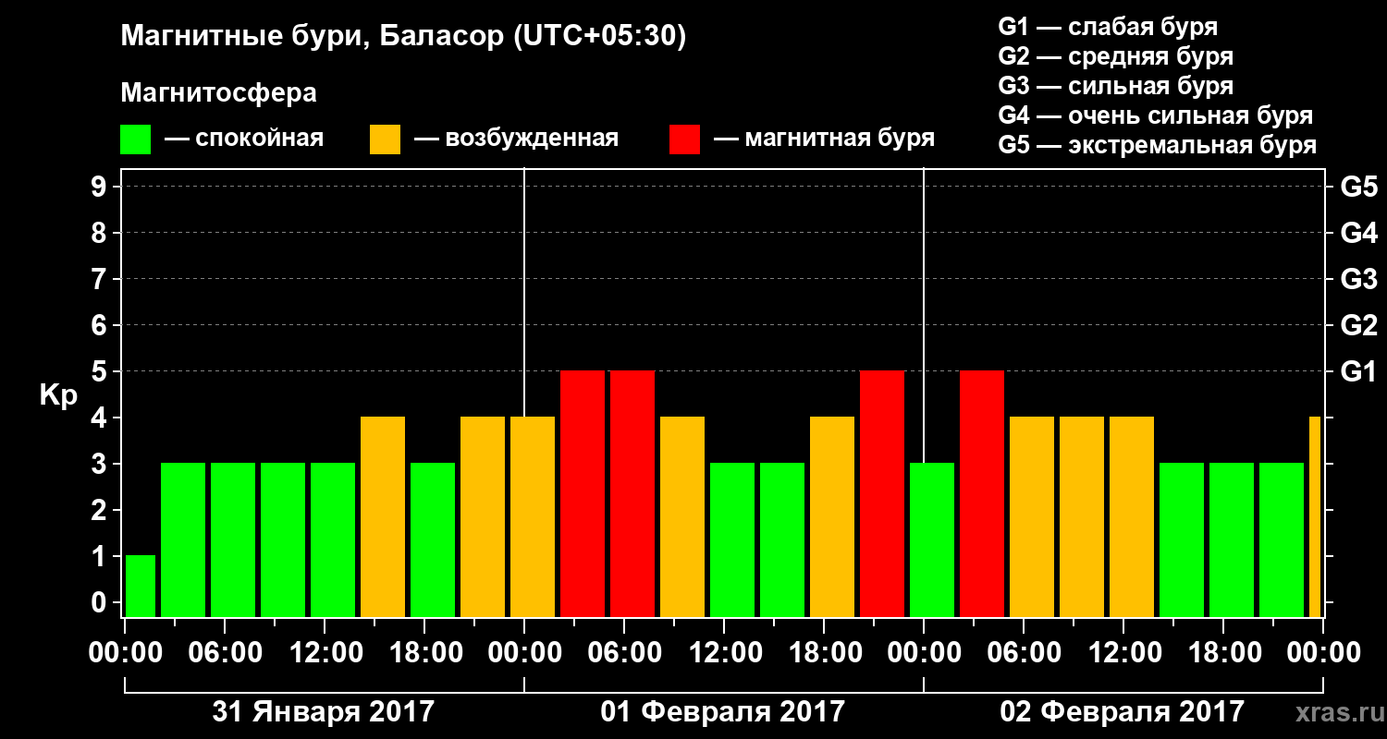Viewport: 1387px width, 739px height.
Task: Select the date label 02 Февраля 2017
Action: [1123, 711]
